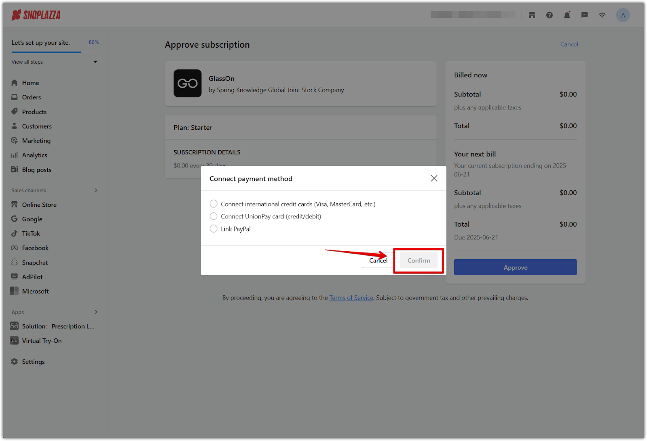Open Google sales channel
The width and height of the screenshot is (647, 441).
point(32,219)
